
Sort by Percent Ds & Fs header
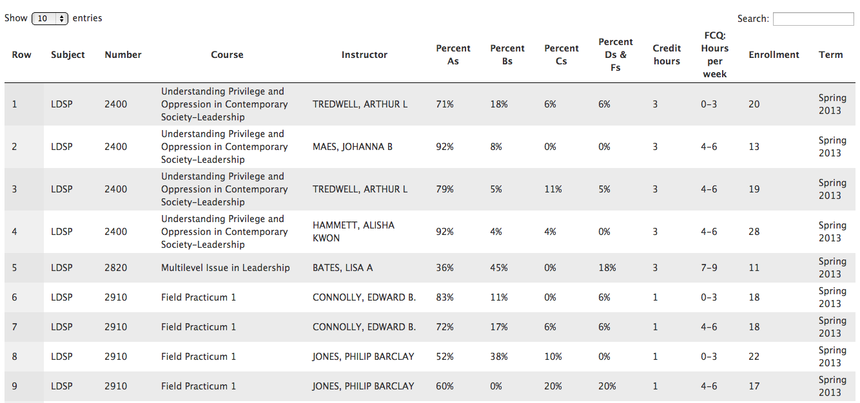click(x=616, y=55)
